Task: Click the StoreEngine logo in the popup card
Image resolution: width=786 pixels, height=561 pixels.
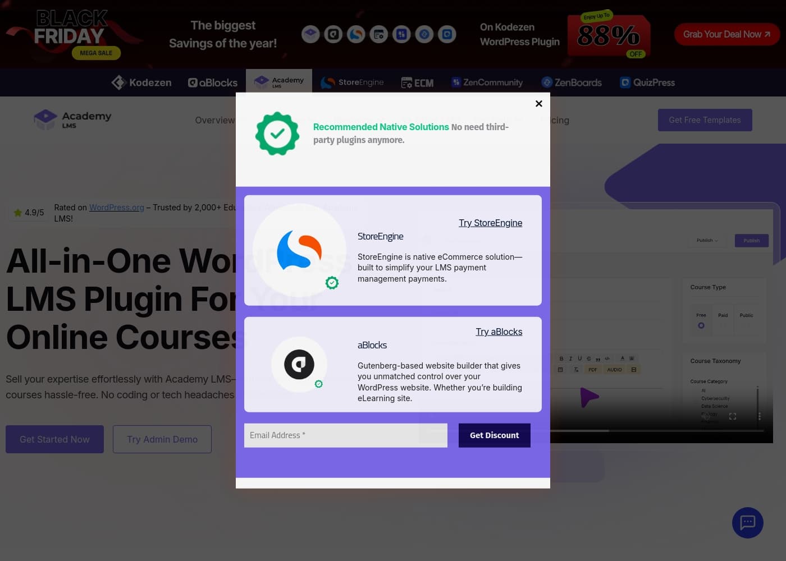Action: point(299,250)
